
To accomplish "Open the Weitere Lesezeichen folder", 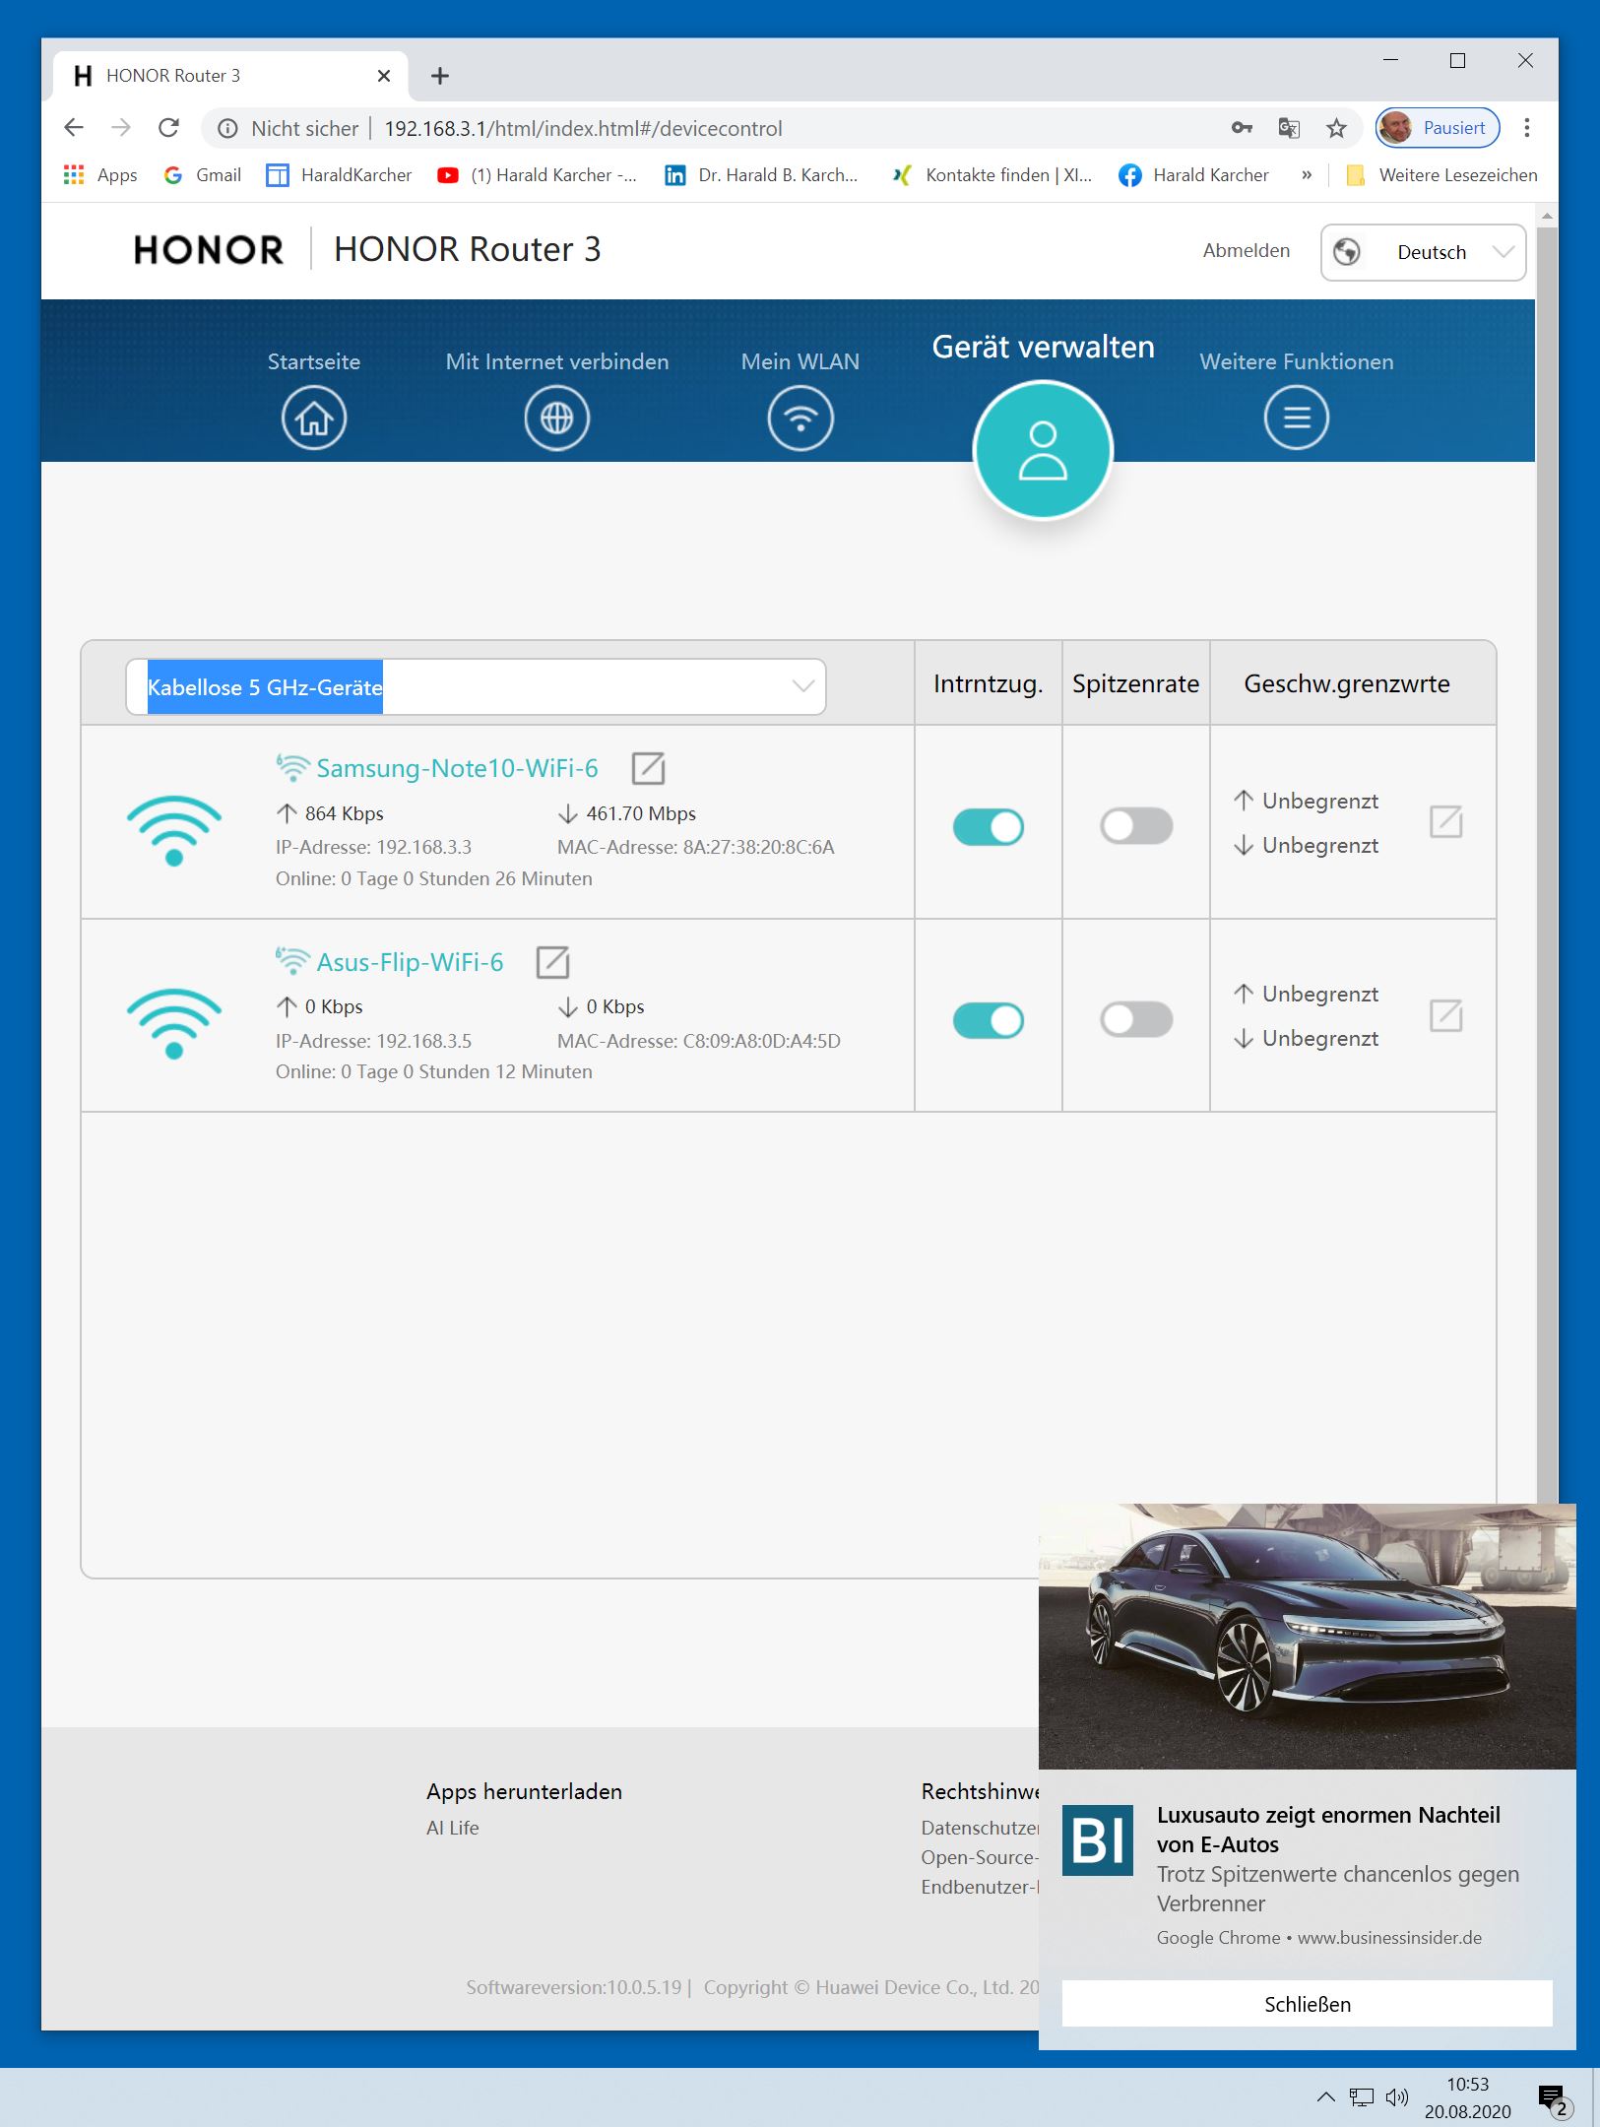I will click(1441, 175).
